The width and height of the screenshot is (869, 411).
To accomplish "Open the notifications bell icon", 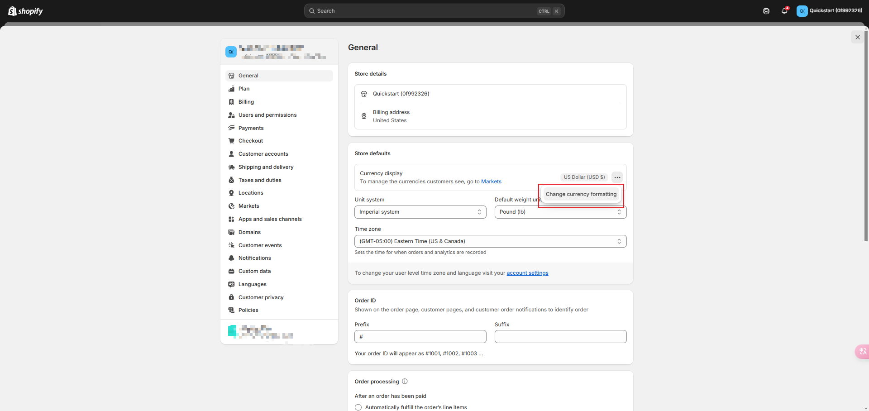I will coord(784,11).
